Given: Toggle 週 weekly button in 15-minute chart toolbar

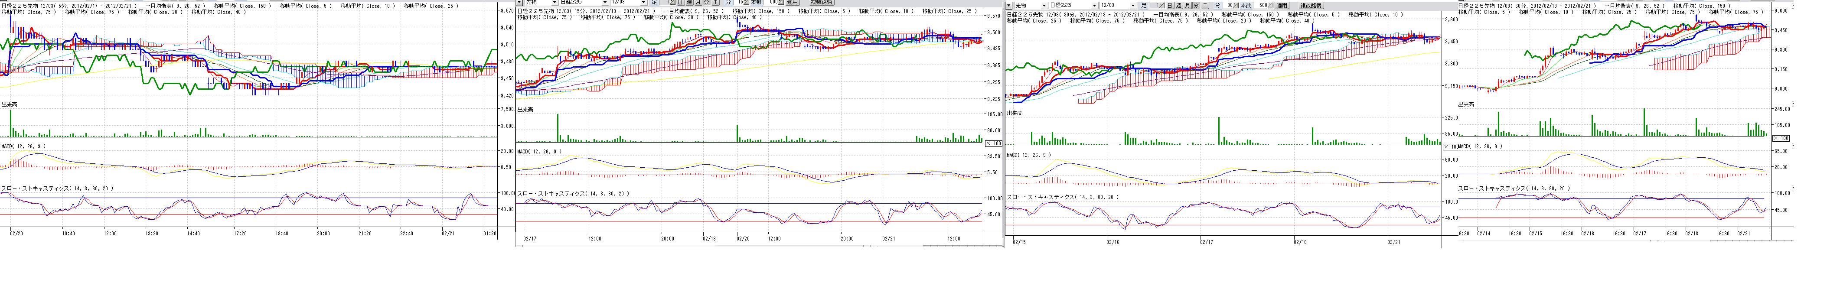Looking at the screenshot, I should click(x=690, y=2).
